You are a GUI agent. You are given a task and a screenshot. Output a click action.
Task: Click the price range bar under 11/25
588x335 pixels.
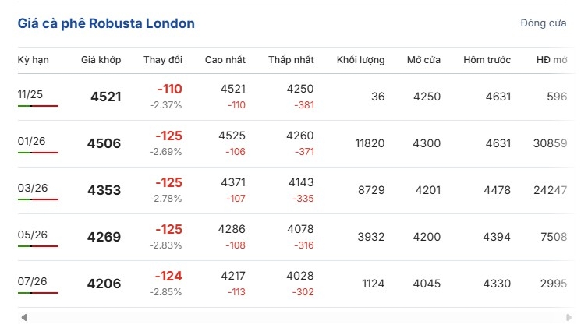tap(38, 106)
